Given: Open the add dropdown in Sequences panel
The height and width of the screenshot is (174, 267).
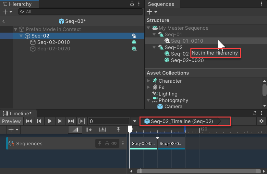Looking at the screenshot, I should pyautogui.click(x=152, y=12).
